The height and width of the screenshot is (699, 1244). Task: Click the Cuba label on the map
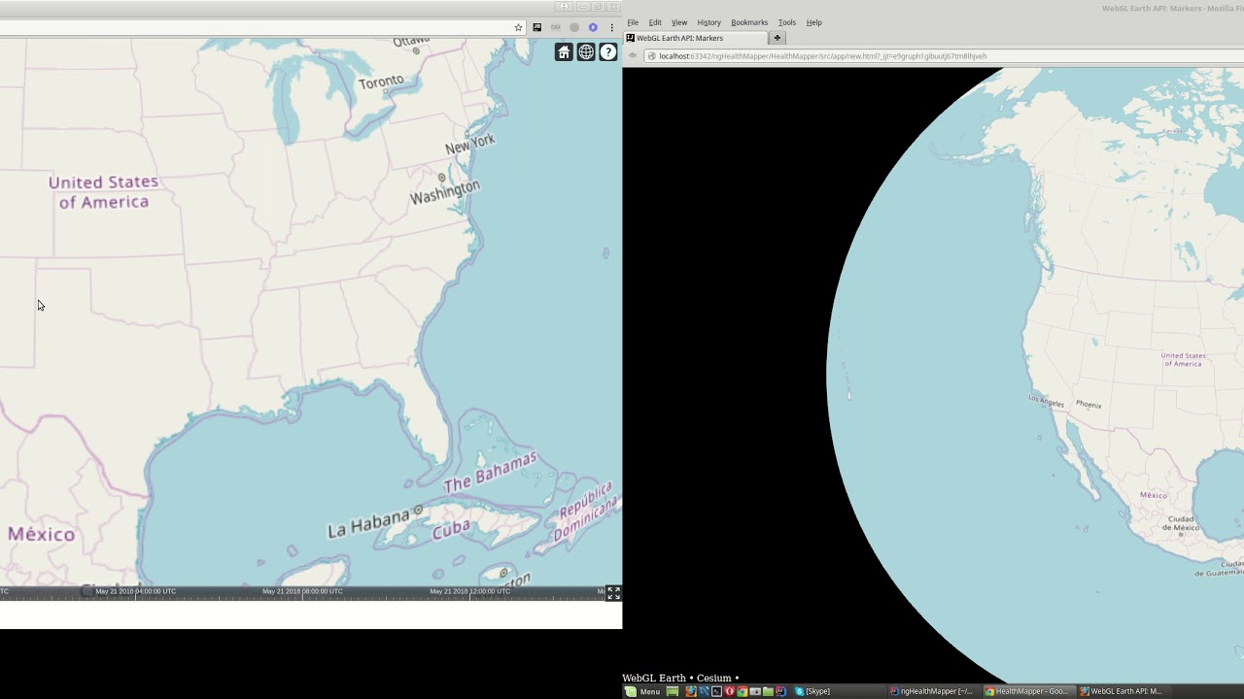pos(451,531)
